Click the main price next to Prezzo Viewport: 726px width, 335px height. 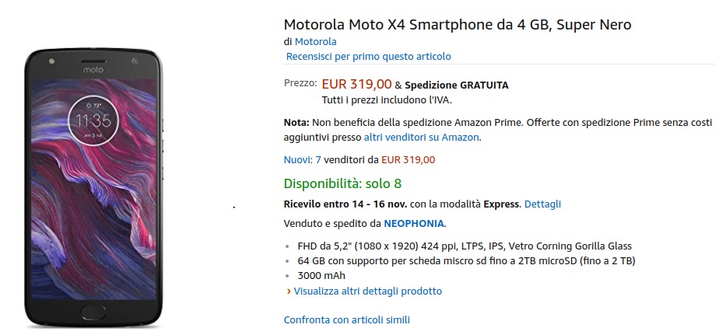(x=356, y=84)
